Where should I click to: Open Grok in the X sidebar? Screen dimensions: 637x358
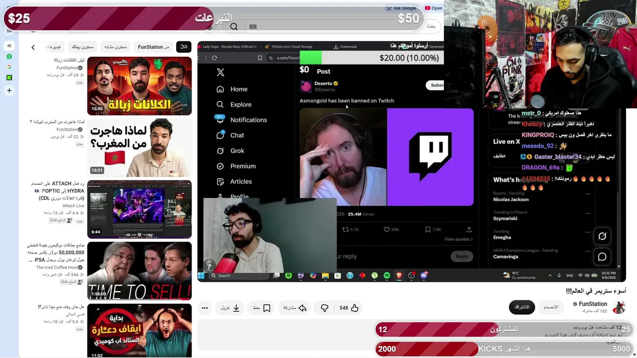tap(231, 151)
